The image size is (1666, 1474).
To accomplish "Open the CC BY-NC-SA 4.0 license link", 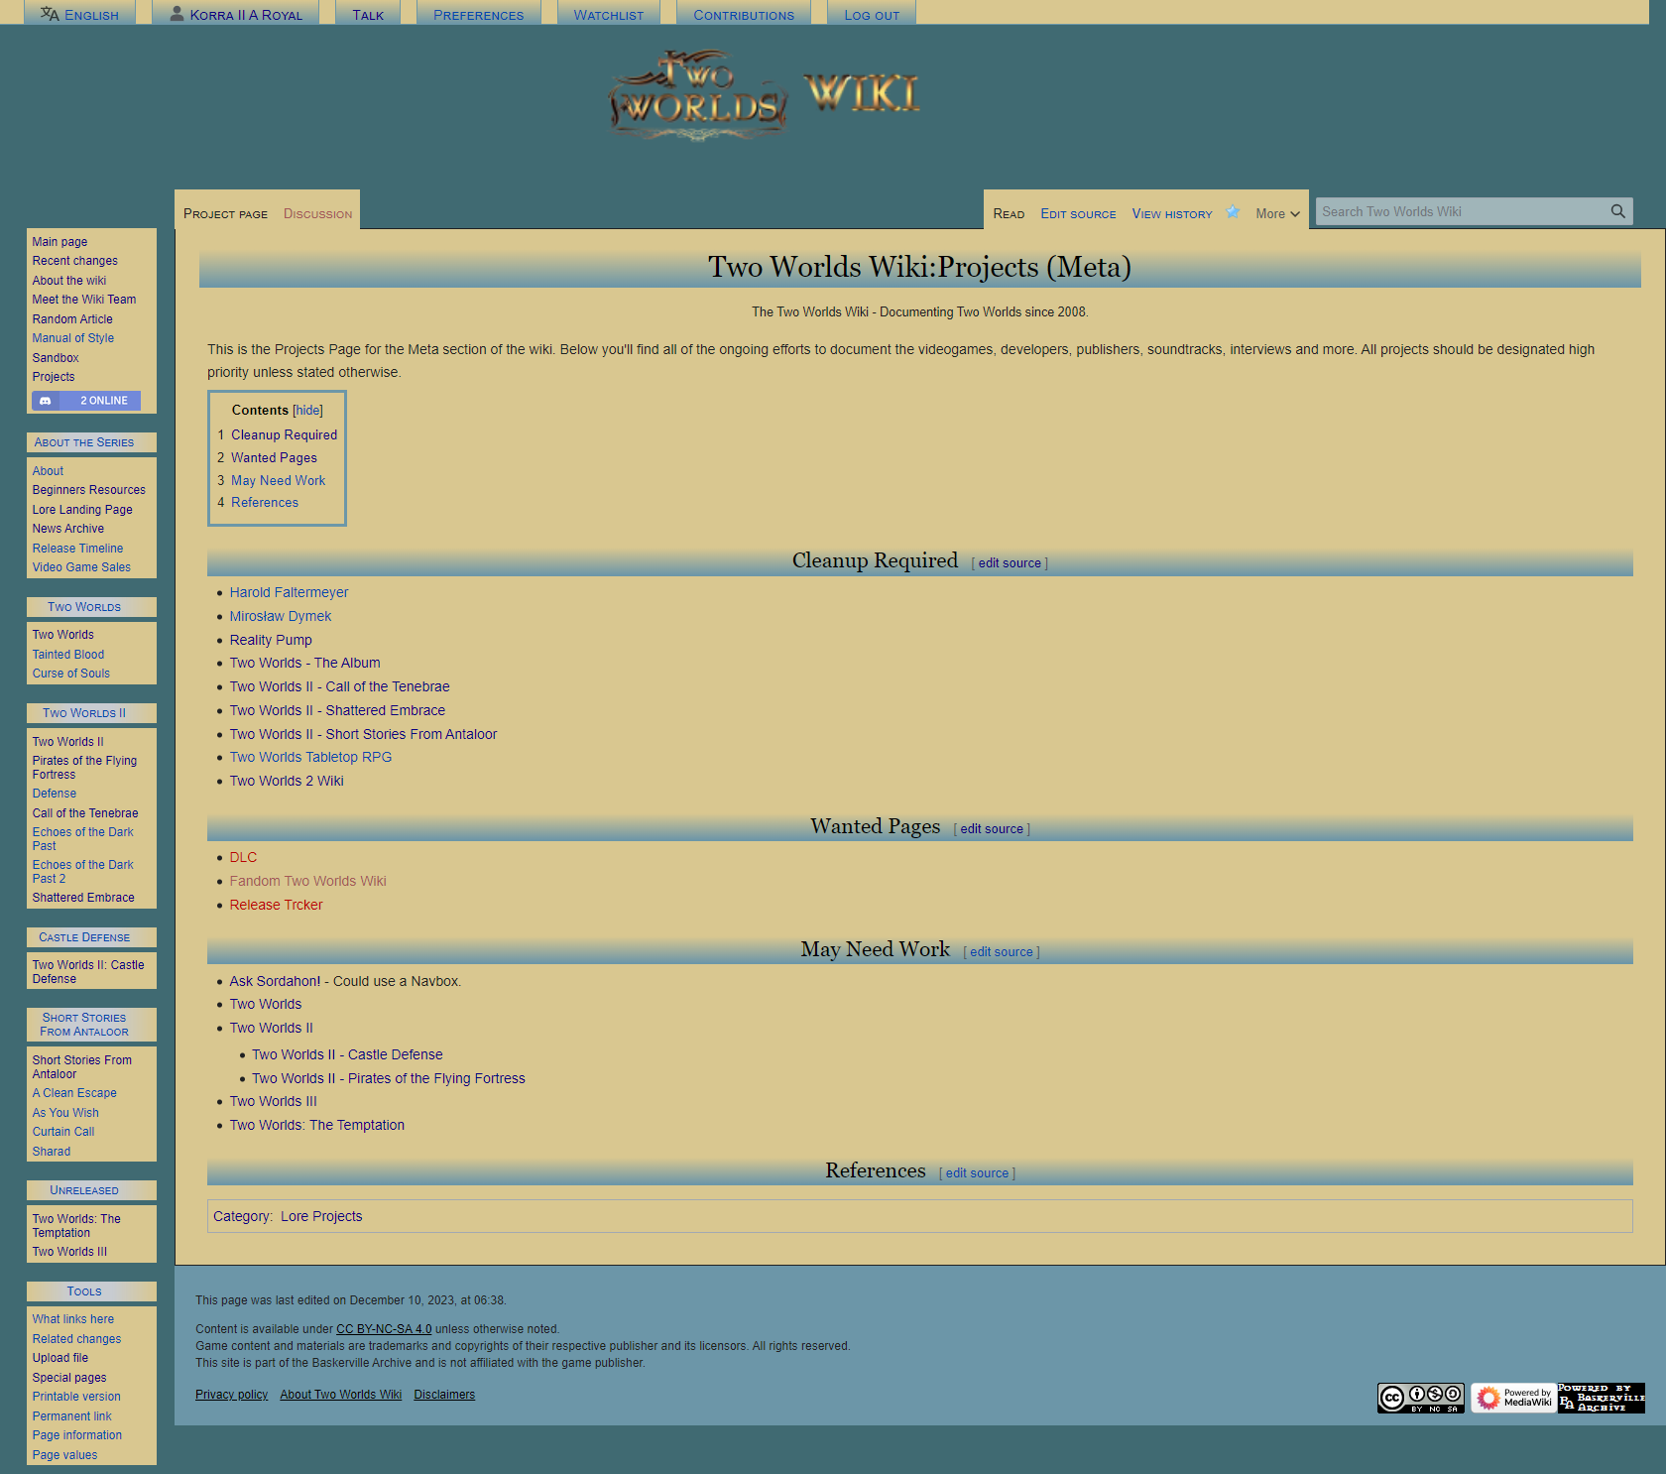I will pos(384,1329).
